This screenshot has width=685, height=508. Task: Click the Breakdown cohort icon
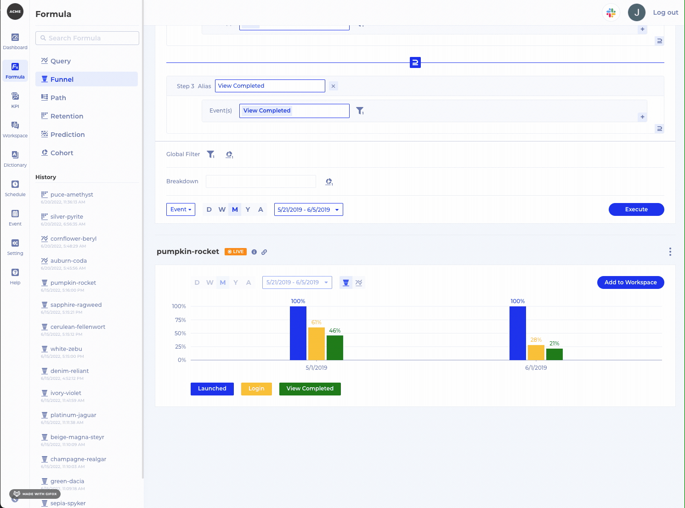[x=329, y=182]
